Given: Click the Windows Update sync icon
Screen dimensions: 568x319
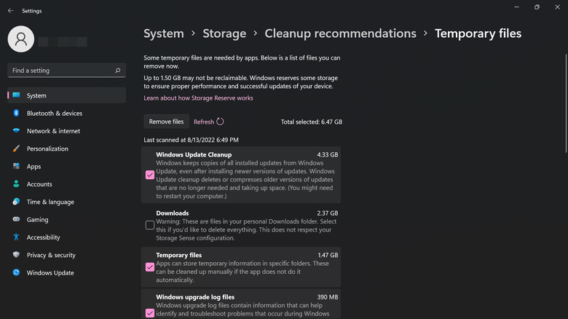Looking at the screenshot, I should (x=16, y=273).
